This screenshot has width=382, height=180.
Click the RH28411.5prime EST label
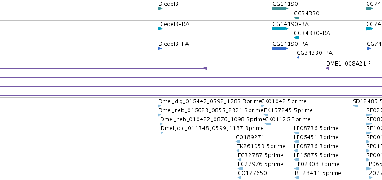click(x=318, y=173)
